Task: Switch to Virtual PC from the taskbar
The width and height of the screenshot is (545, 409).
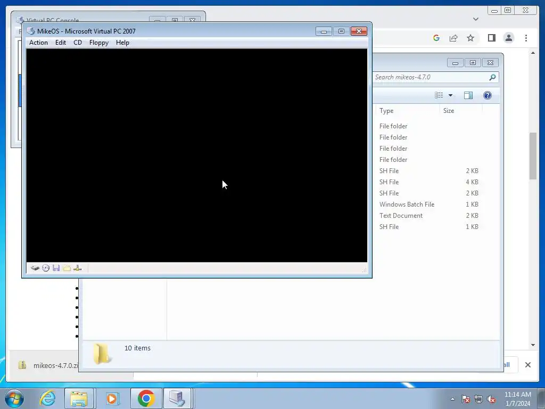Action: pyautogui.click(x=177, y=398)
